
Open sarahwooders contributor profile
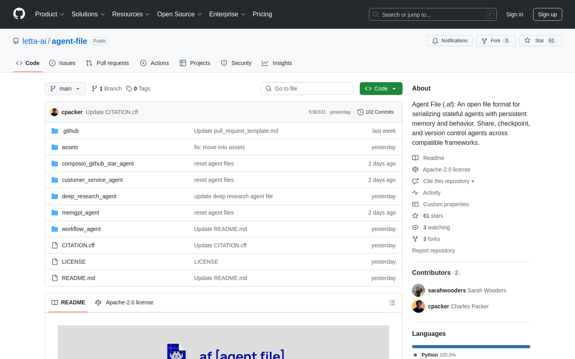(447, 290)
